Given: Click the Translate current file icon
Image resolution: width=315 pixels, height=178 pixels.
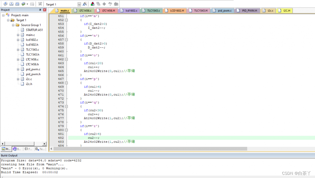Looking at the screenshot, I should click(5, 4).
